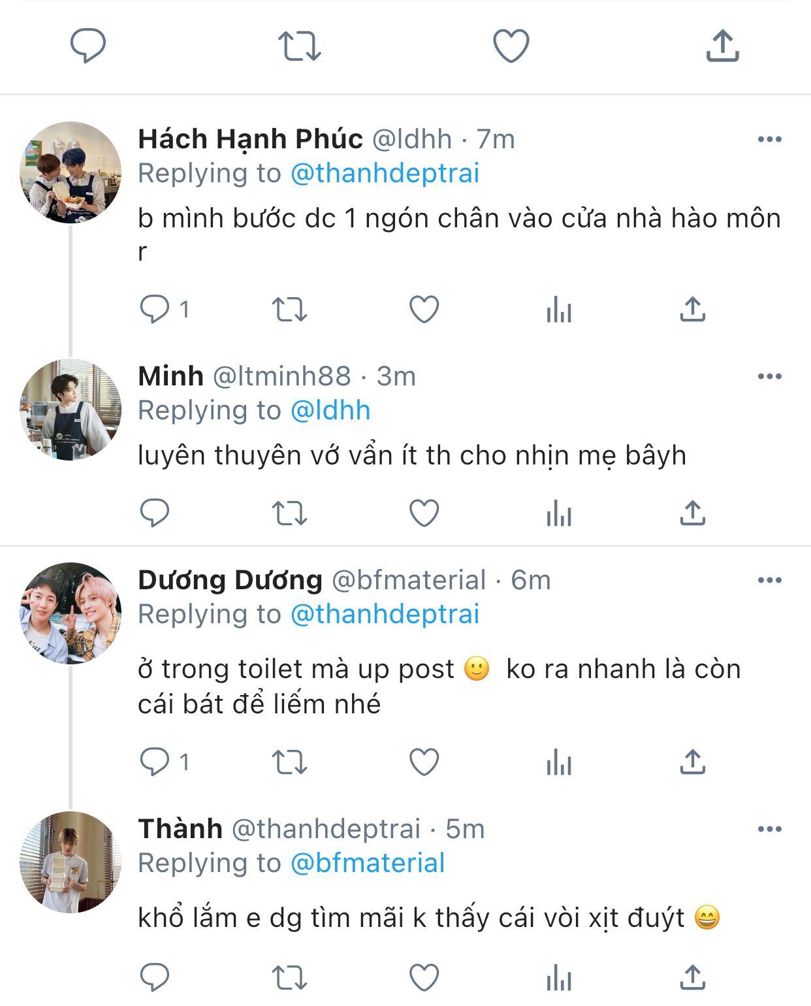Open @ldhh mention in Minh's reply
This screenshot has height=1006, width=811.
click(x=330, y=410)
